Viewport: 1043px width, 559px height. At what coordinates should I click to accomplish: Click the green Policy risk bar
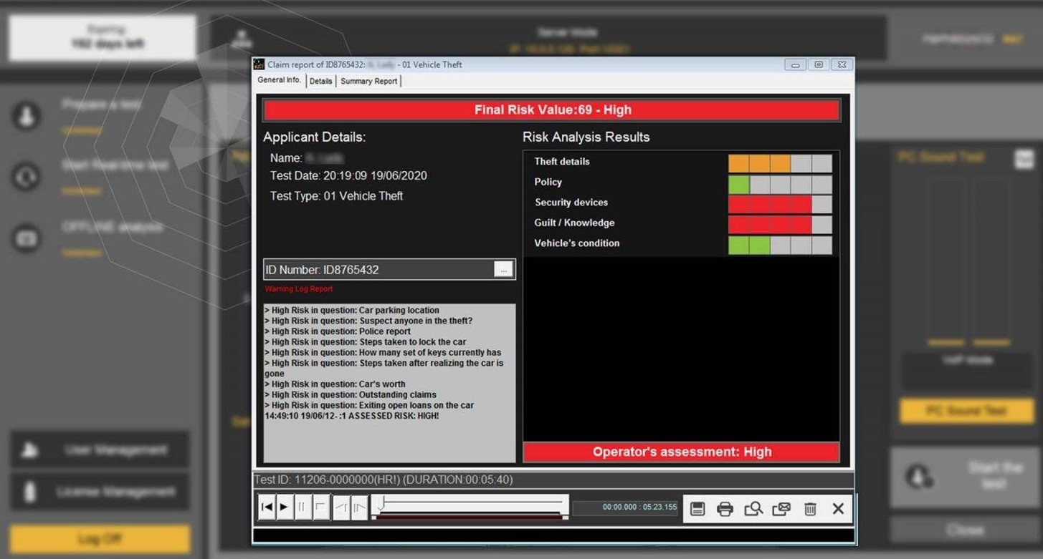point(739,184)
